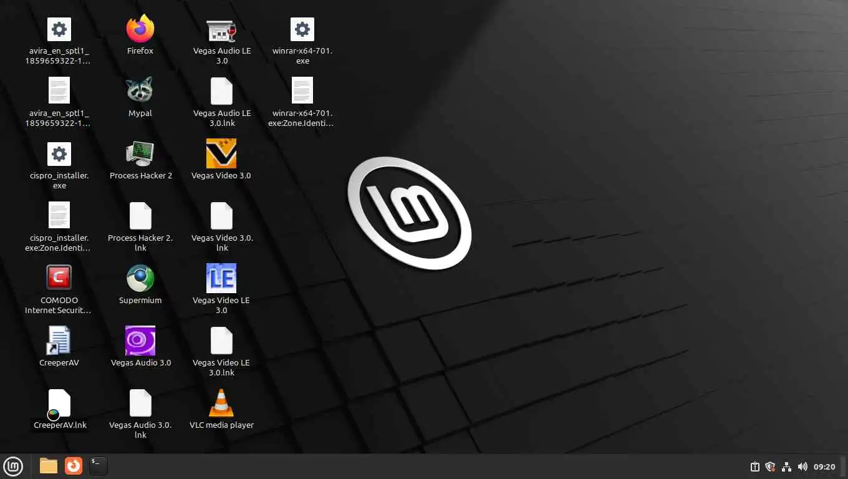Select the CreeperAV.lnk file
848x479 pixels.
pyautogui.click(x=59, y=404)
